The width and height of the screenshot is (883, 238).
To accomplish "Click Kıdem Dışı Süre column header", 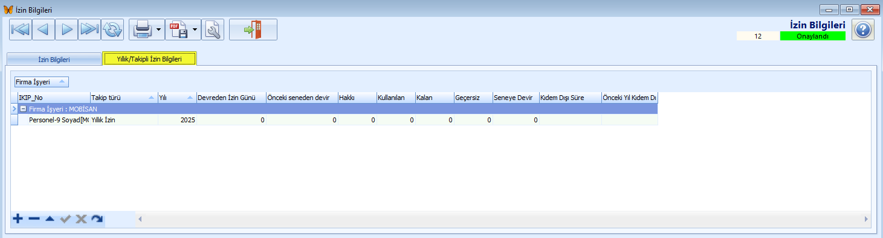I will 570,98.
